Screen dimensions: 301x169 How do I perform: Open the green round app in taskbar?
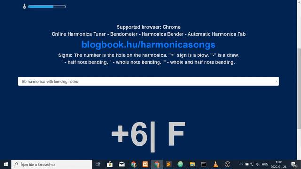180,164
